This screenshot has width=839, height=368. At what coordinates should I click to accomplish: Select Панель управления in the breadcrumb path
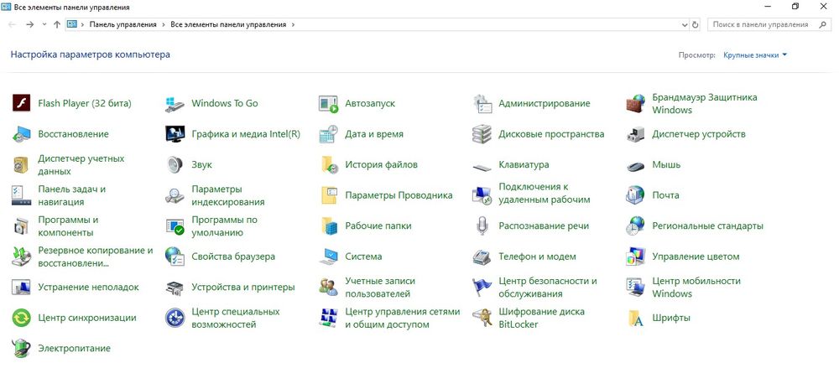click(x=123, y=25)
